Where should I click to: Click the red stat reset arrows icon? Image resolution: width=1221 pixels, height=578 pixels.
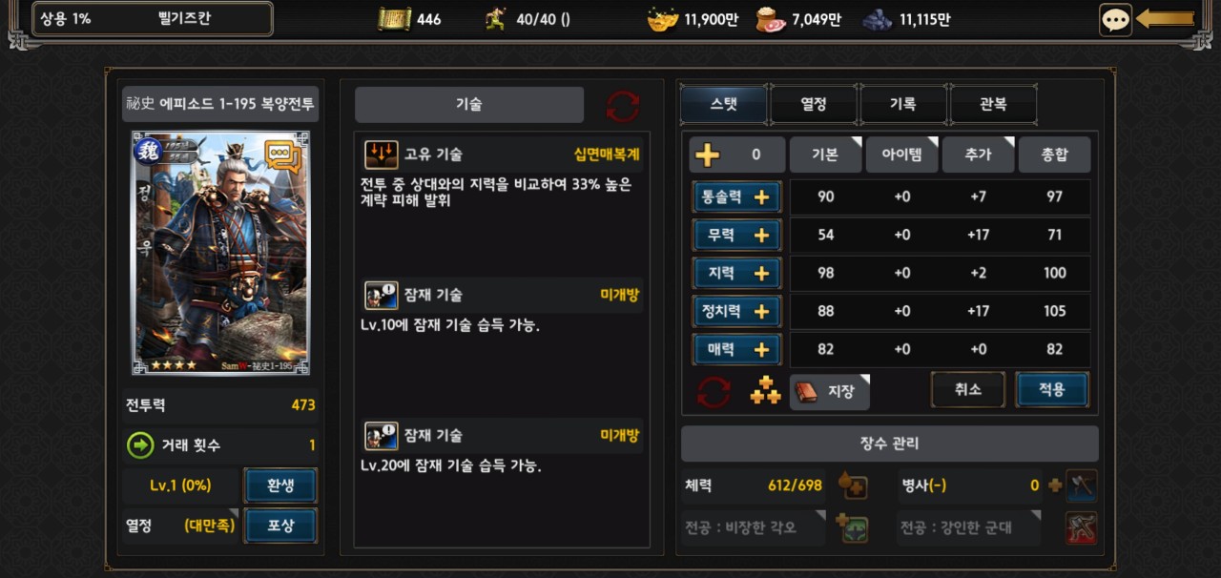click(714, 391)
